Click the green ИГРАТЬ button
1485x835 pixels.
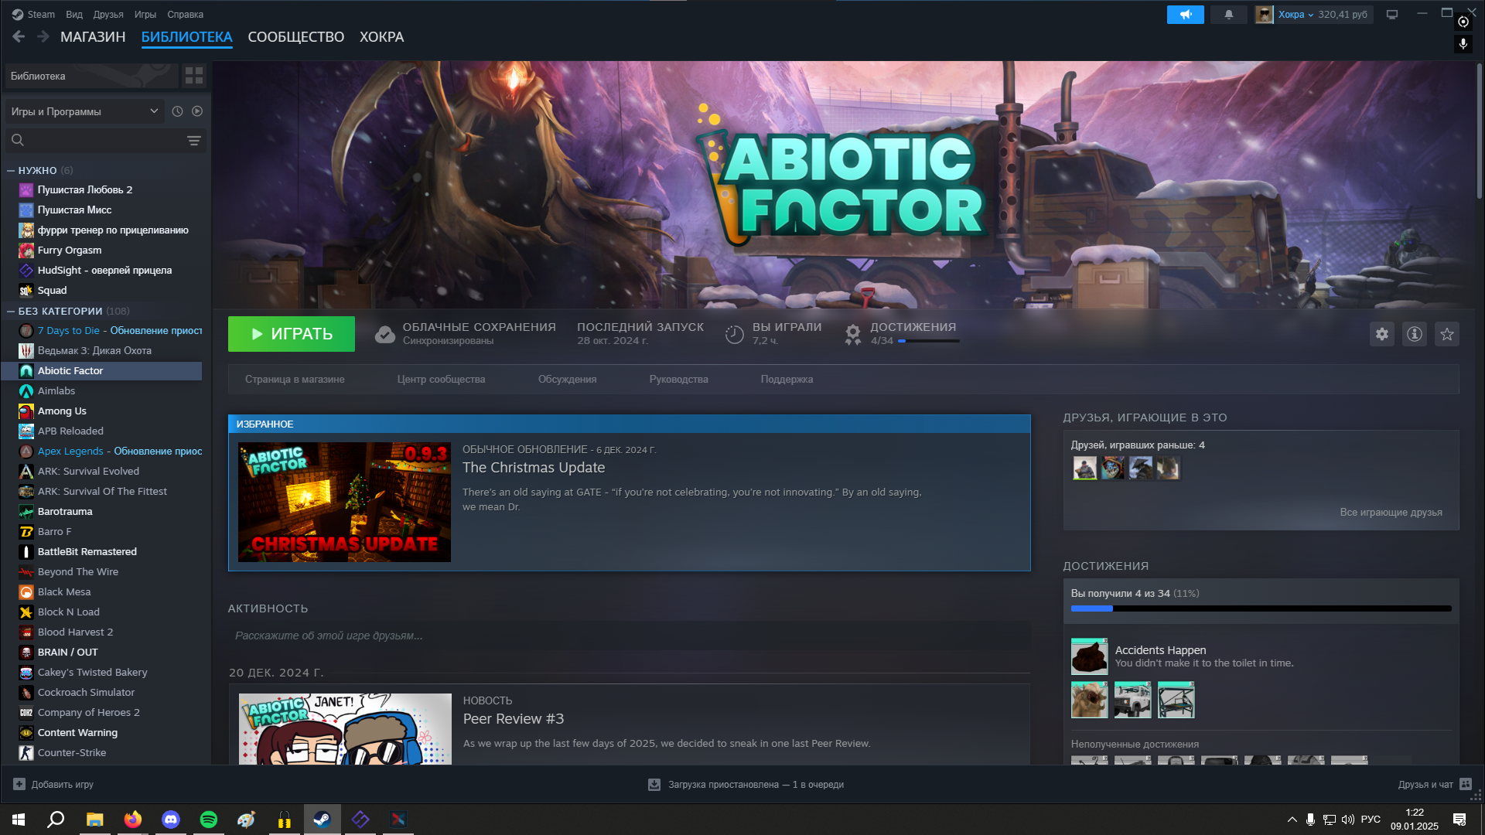pos(292,334)
